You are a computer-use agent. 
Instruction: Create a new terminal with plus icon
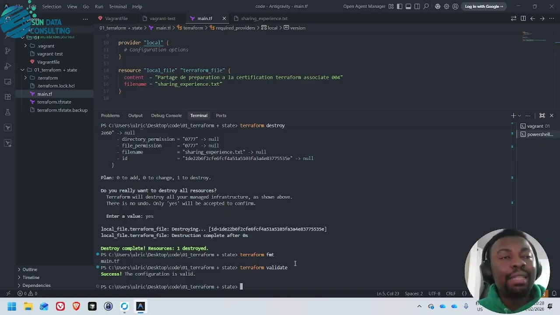[x=513, y=115]
